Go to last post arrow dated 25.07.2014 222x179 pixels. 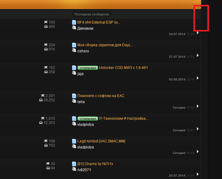tap(198, 174)
